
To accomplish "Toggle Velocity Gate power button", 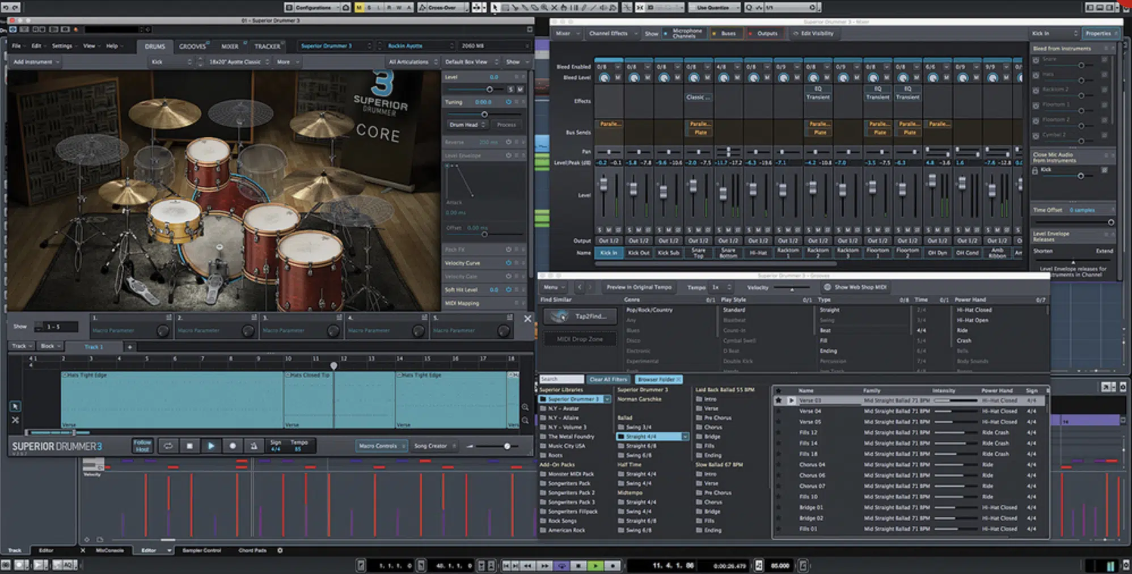I will [x=508, y=276].
